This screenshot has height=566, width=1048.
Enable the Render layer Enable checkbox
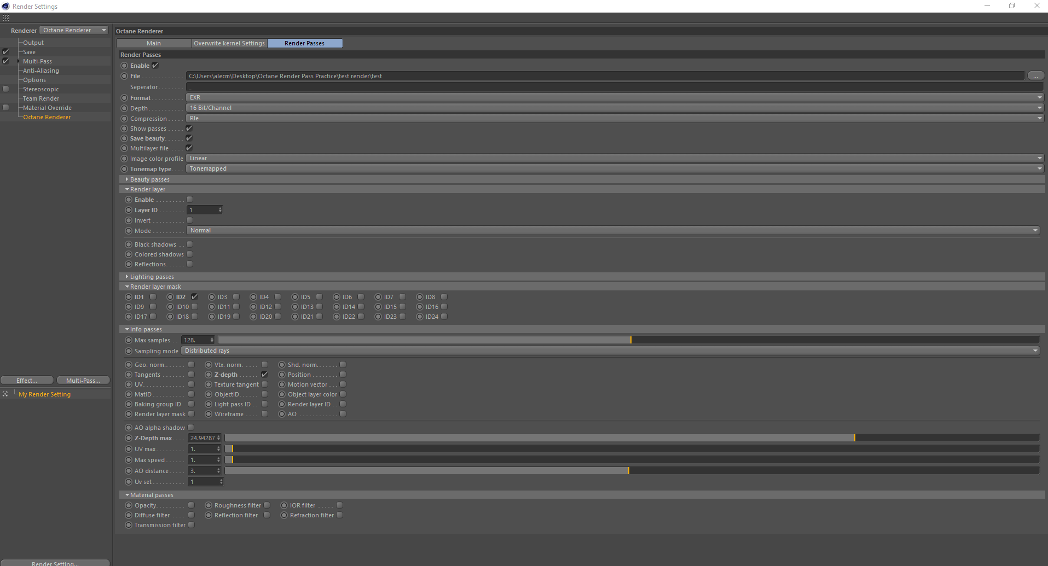pyautogui.click(x=190, y=200)
